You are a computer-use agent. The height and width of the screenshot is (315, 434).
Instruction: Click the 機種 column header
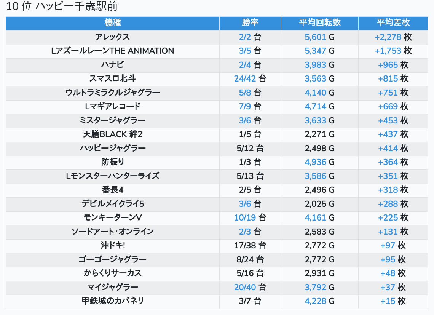[x=113, y=23]
